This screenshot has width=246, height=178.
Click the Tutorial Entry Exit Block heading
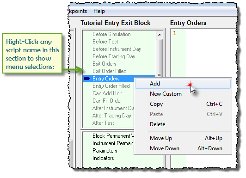tap(115, 23)
